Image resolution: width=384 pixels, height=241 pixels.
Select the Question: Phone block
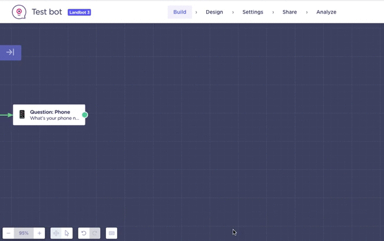point(49,115)
